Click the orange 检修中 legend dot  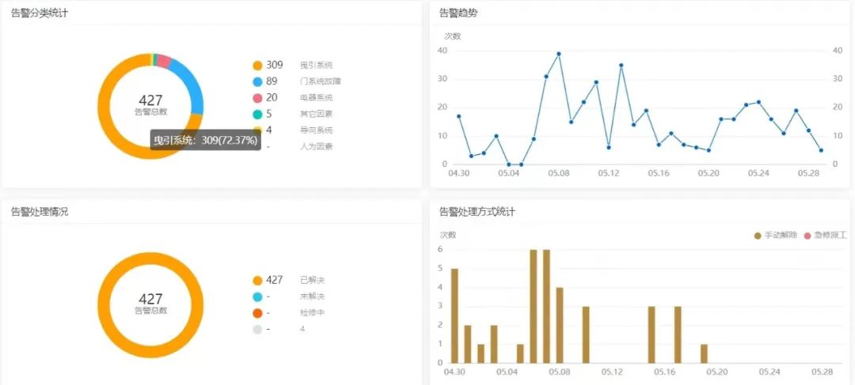click(x=257, y=312)
